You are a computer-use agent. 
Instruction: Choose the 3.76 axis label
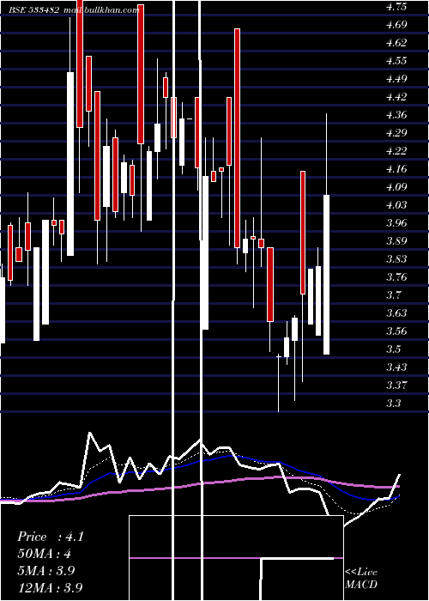tap(396, 277)
